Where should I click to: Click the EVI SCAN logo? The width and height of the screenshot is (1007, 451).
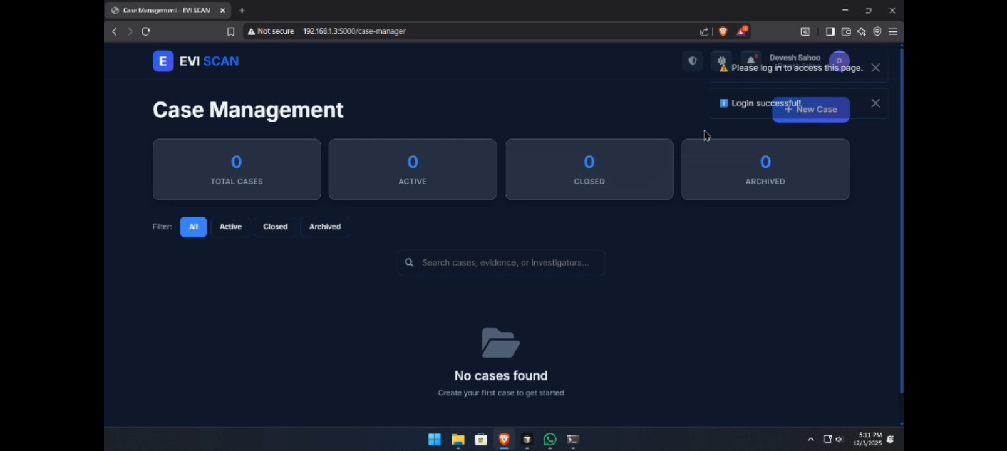click(195, 61)
